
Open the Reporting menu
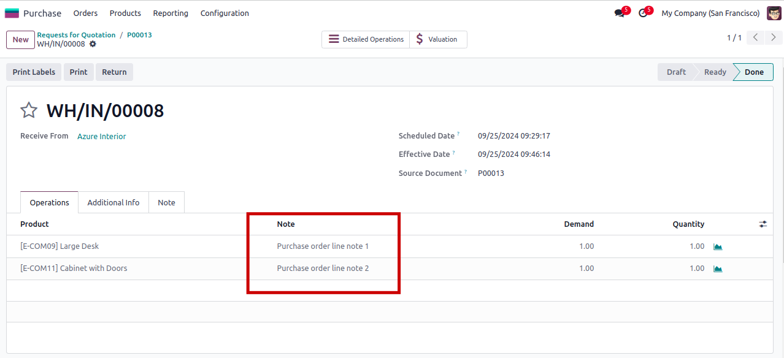[171, 13]
